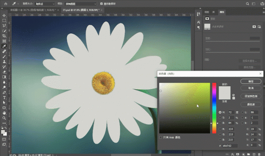Image resolution: width=265 pixels, height=156 pixels.
Task: Select the Eyedropper tool in toolbar
Action: tap(4, 46)
